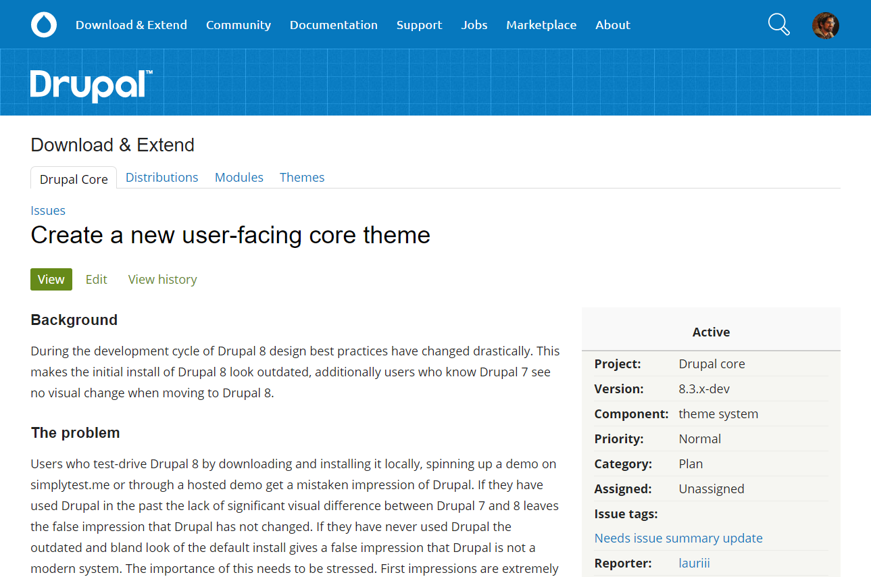Open the Documentation menu
This screenshot has height=577, width=871.
[334, 24]
